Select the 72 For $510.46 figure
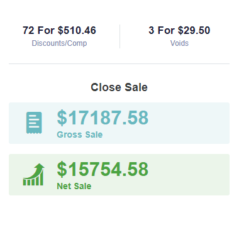This screenshot has width=239, height=230. (59, 30)
